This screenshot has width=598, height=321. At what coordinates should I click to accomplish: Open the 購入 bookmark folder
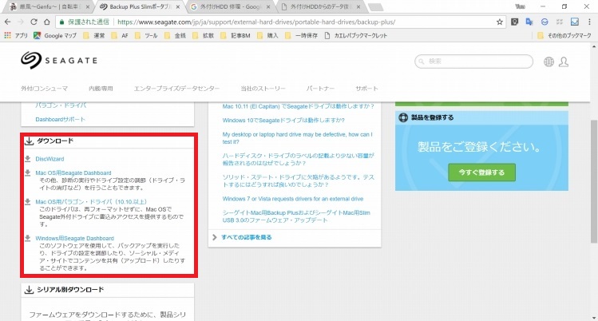[267, 35]
